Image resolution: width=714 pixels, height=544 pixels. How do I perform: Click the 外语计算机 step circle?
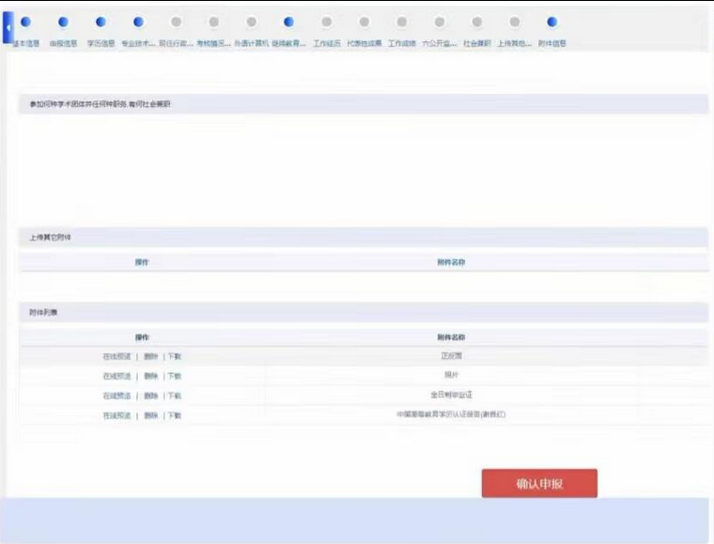251,22
